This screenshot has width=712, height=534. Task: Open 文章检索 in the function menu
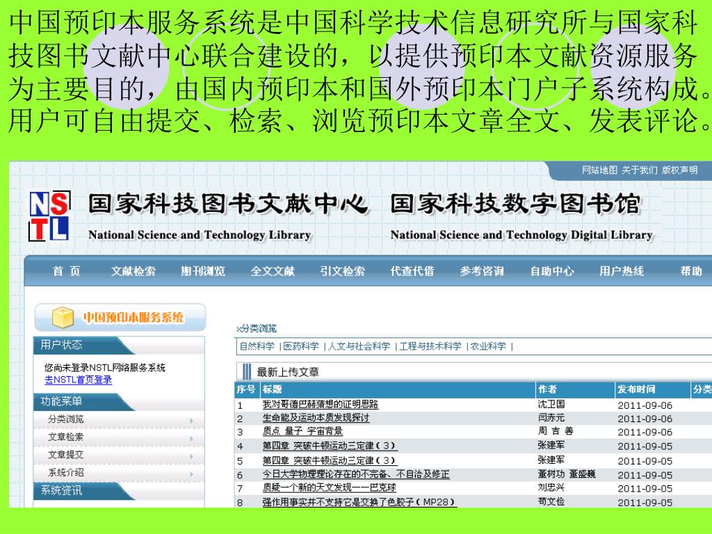coord(66,437)
